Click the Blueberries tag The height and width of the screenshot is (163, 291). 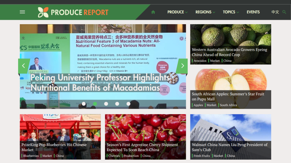31,155
